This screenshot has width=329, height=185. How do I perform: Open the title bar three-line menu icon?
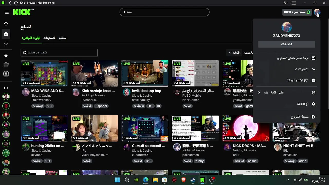[294, 3]
